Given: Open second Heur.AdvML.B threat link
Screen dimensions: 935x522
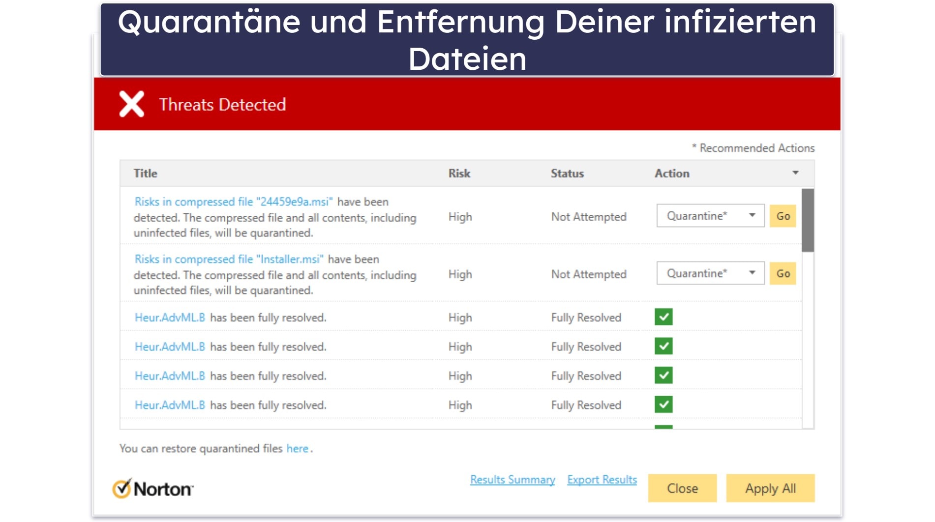Looking at the screenshot, I should point(170,347).
